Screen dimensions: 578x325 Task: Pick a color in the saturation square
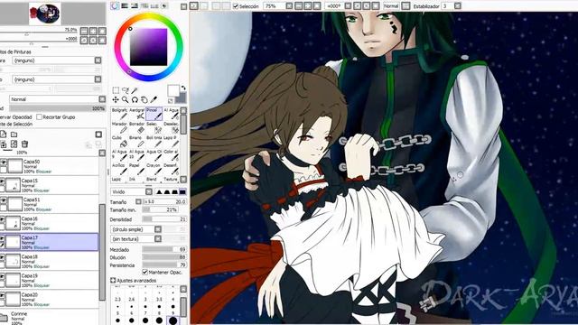148,47
